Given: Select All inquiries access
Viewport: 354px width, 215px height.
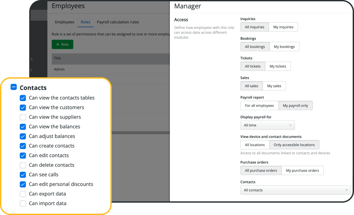Looking at the screenshot, I should [255, 27].
